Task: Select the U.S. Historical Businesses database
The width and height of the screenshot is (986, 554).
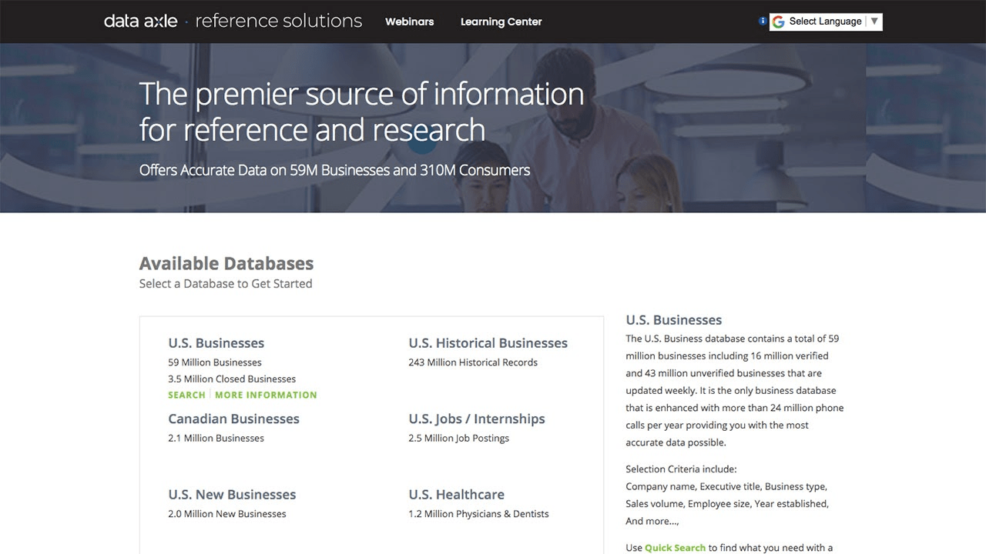Action: pos(488,343)
